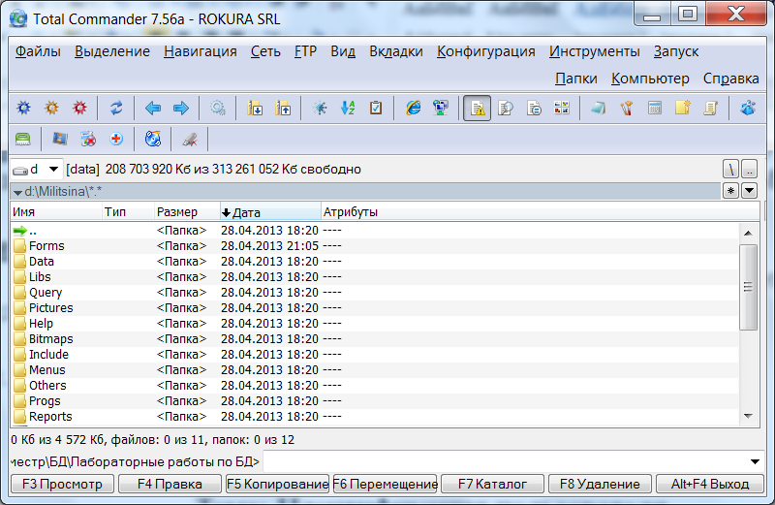Click the clipboard checkmark icon

pos(376,108)
